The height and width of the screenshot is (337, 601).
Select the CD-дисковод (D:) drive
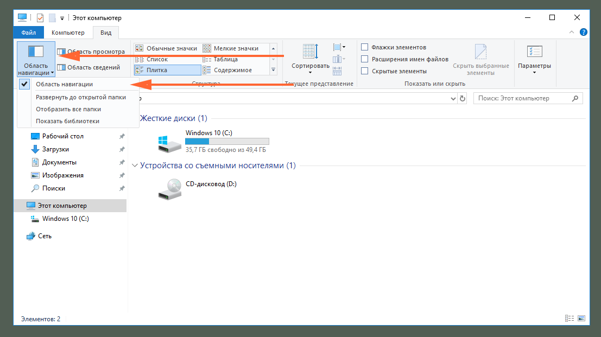coord(198,189)
